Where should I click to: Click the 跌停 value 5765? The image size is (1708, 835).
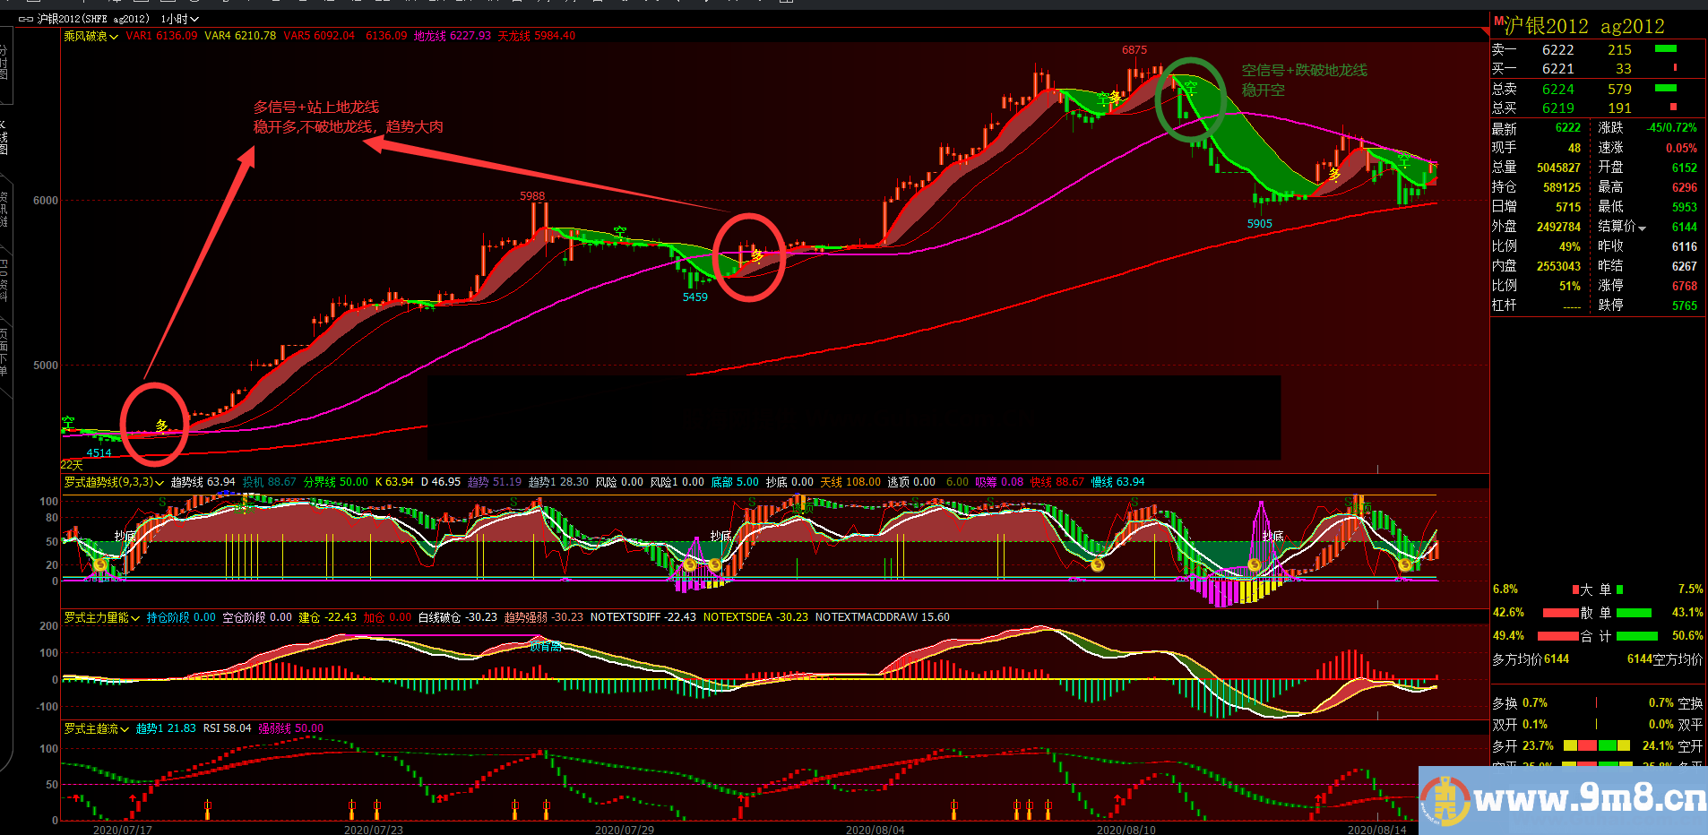[x=1685, y=306]
